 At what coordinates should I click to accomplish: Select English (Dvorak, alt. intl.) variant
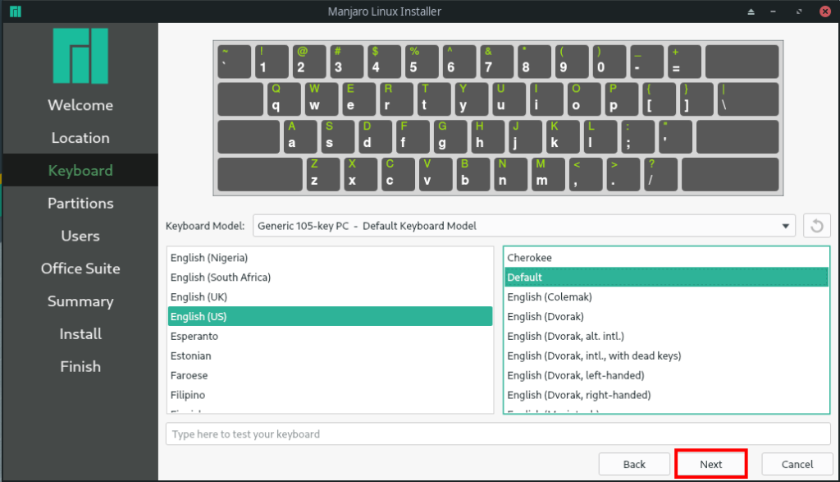[x=666, y=336]
